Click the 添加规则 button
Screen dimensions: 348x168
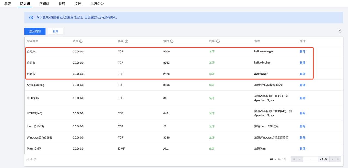tap(35, 31)
